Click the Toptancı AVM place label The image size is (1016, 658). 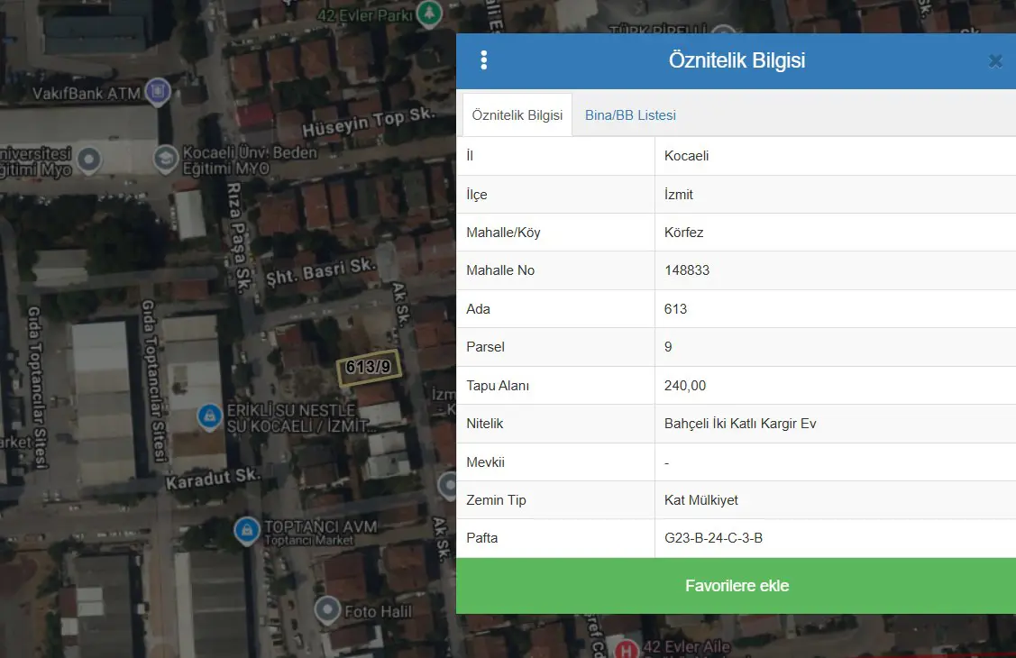point(320,526)
